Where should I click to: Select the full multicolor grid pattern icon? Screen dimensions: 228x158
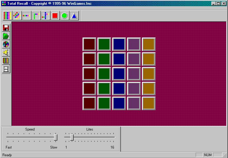click(x=7, y=15)
